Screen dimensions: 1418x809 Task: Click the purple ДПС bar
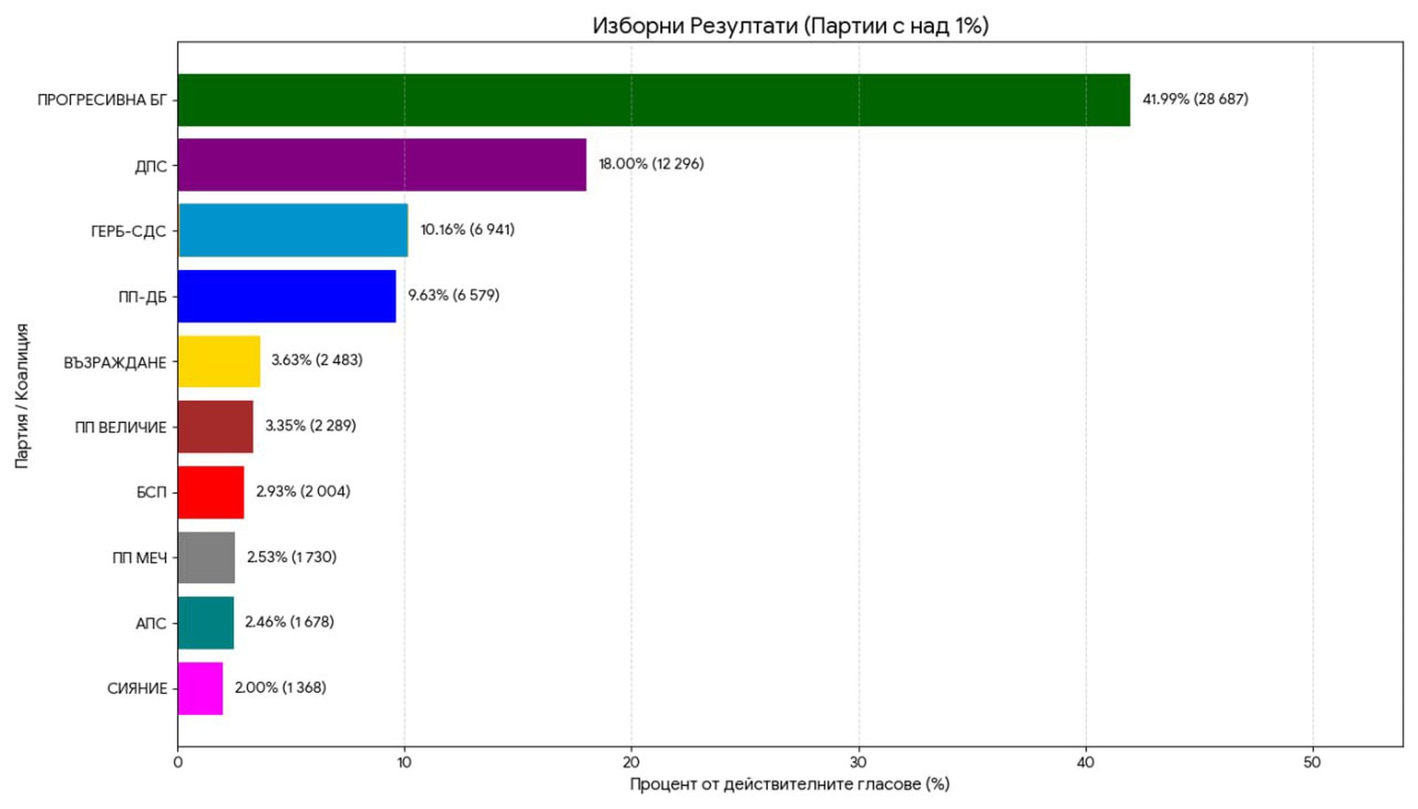[382, 165]
